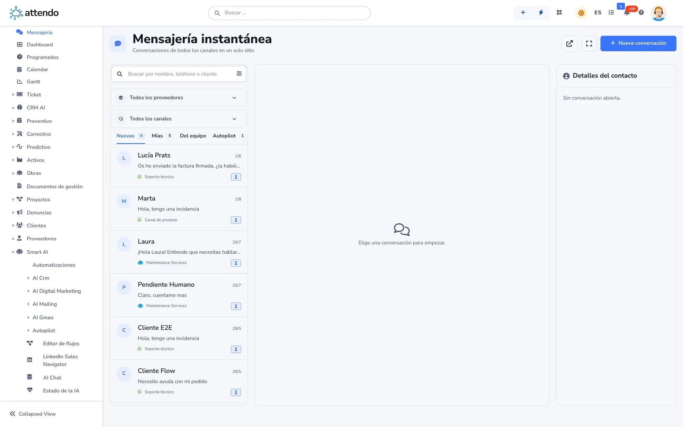This screenshot has width=683, height=427.
Task: Go to Programados page
Action: click(42, 57)
